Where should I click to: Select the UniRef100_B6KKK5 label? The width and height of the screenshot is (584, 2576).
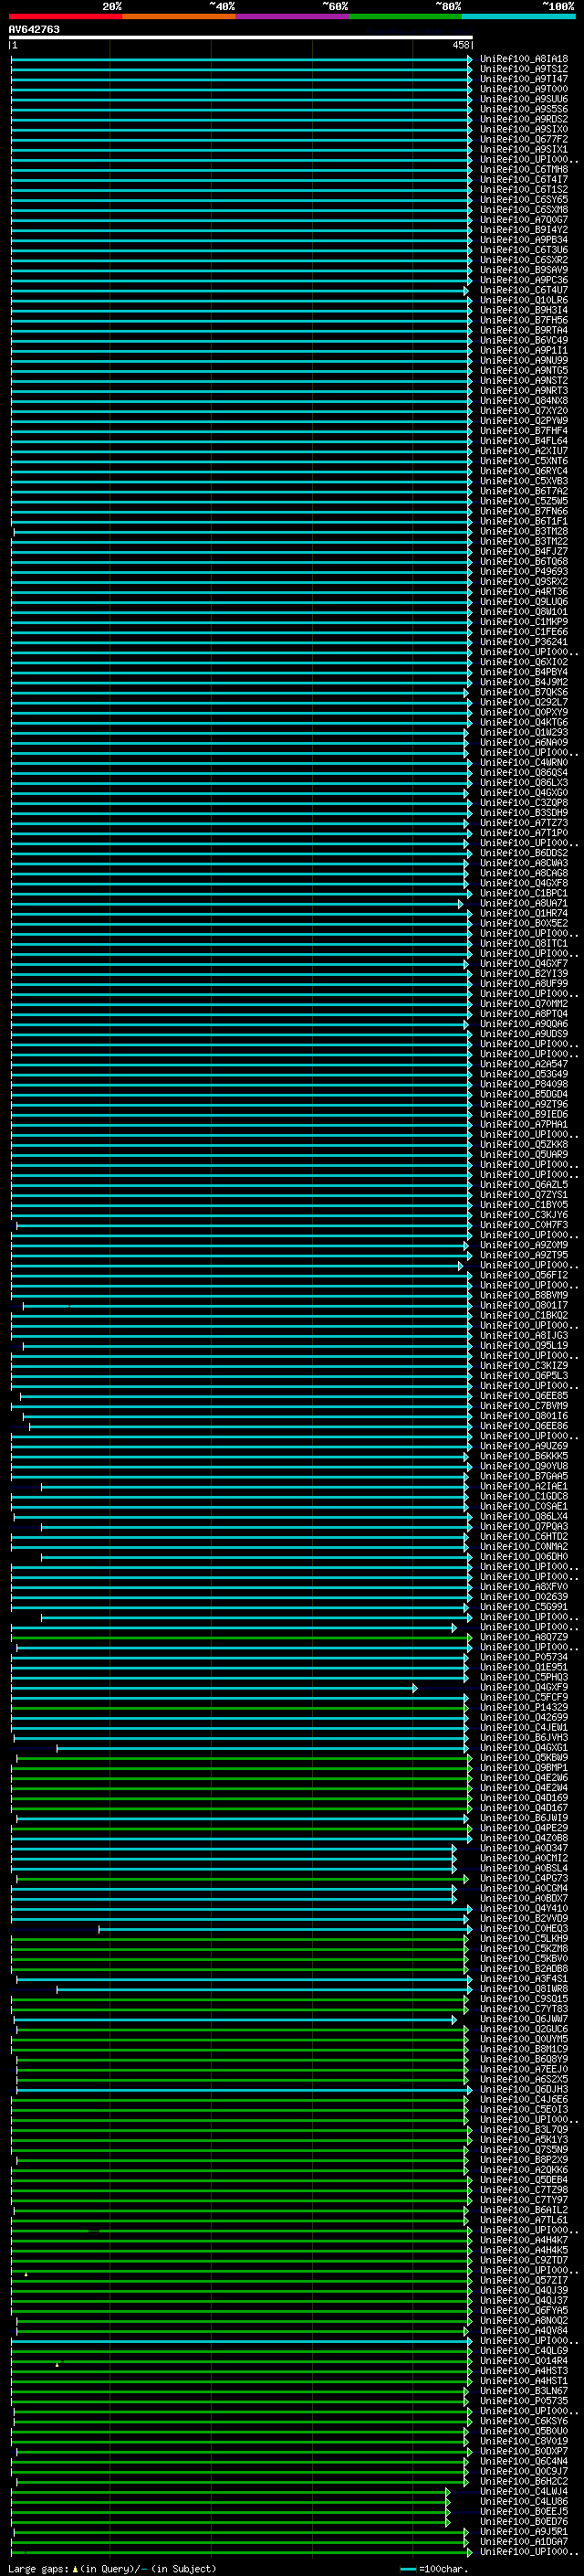pyautogui.click(x=524, y=1456)
